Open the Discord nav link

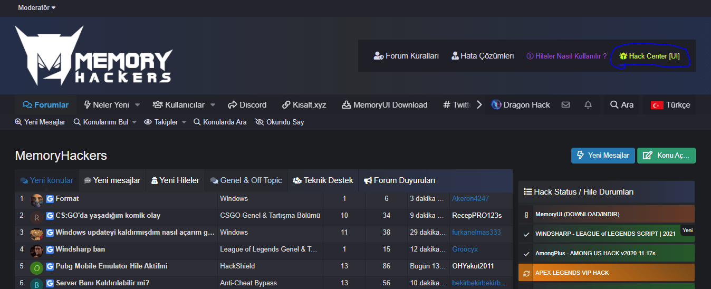247,104
